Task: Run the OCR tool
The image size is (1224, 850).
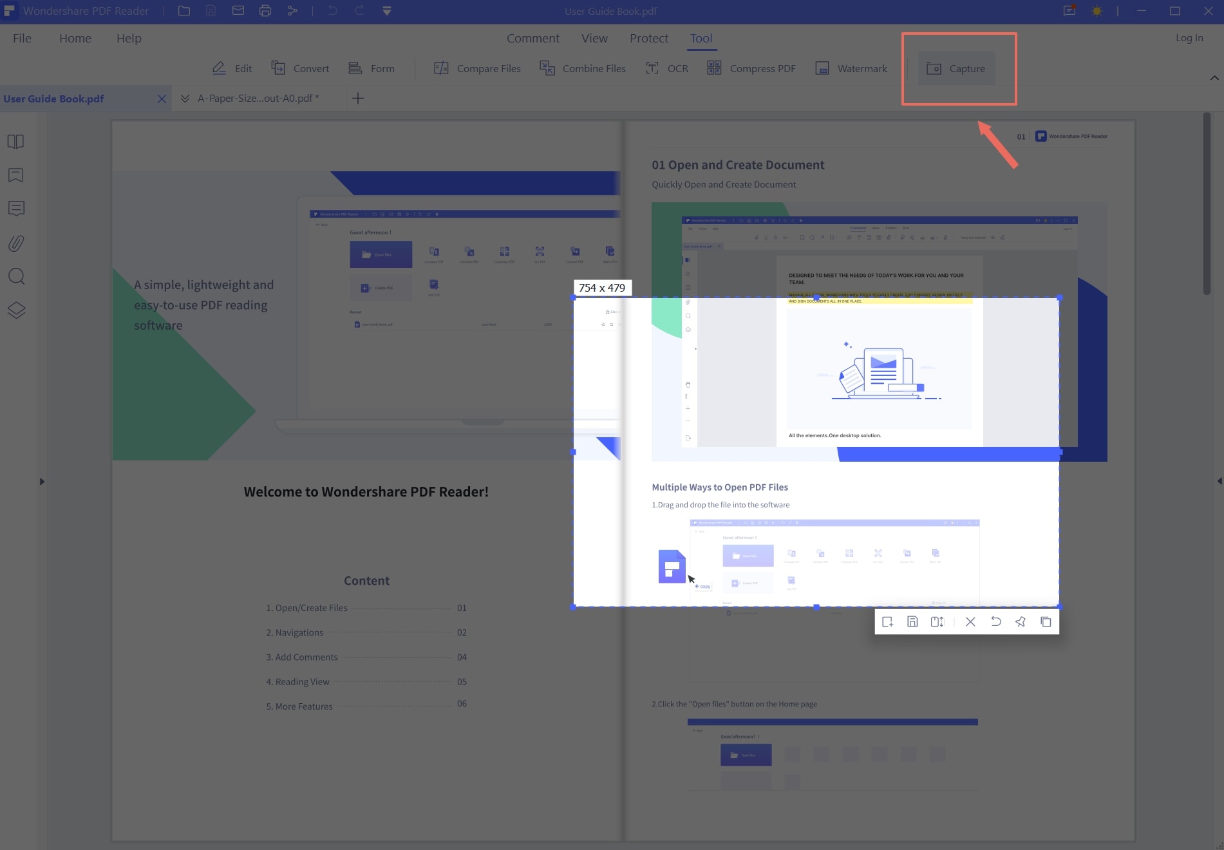Action: click(667, 68)
